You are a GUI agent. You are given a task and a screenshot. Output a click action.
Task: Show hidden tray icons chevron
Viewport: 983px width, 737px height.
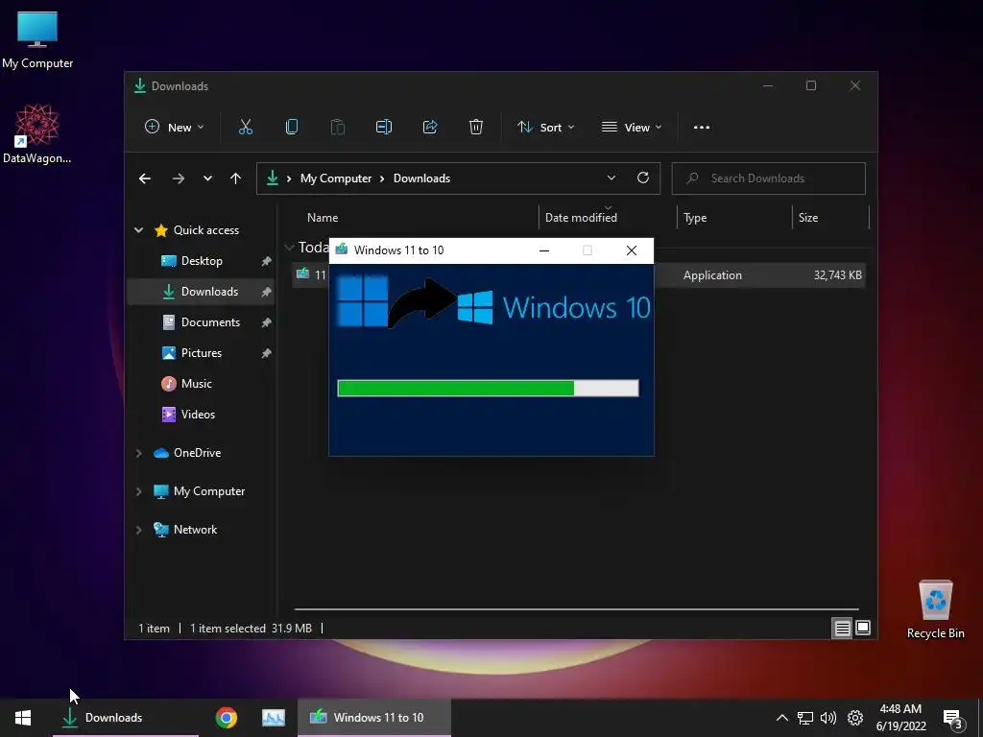pos(782,718)
